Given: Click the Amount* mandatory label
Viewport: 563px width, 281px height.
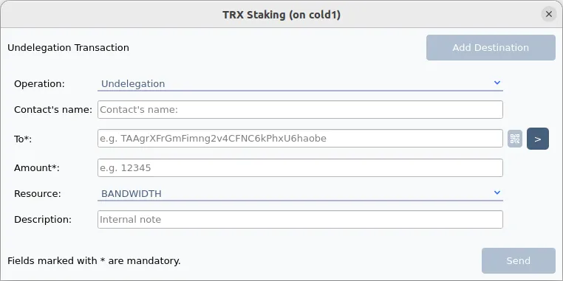Looking at the screenshot, I should (x=37, y=167).
